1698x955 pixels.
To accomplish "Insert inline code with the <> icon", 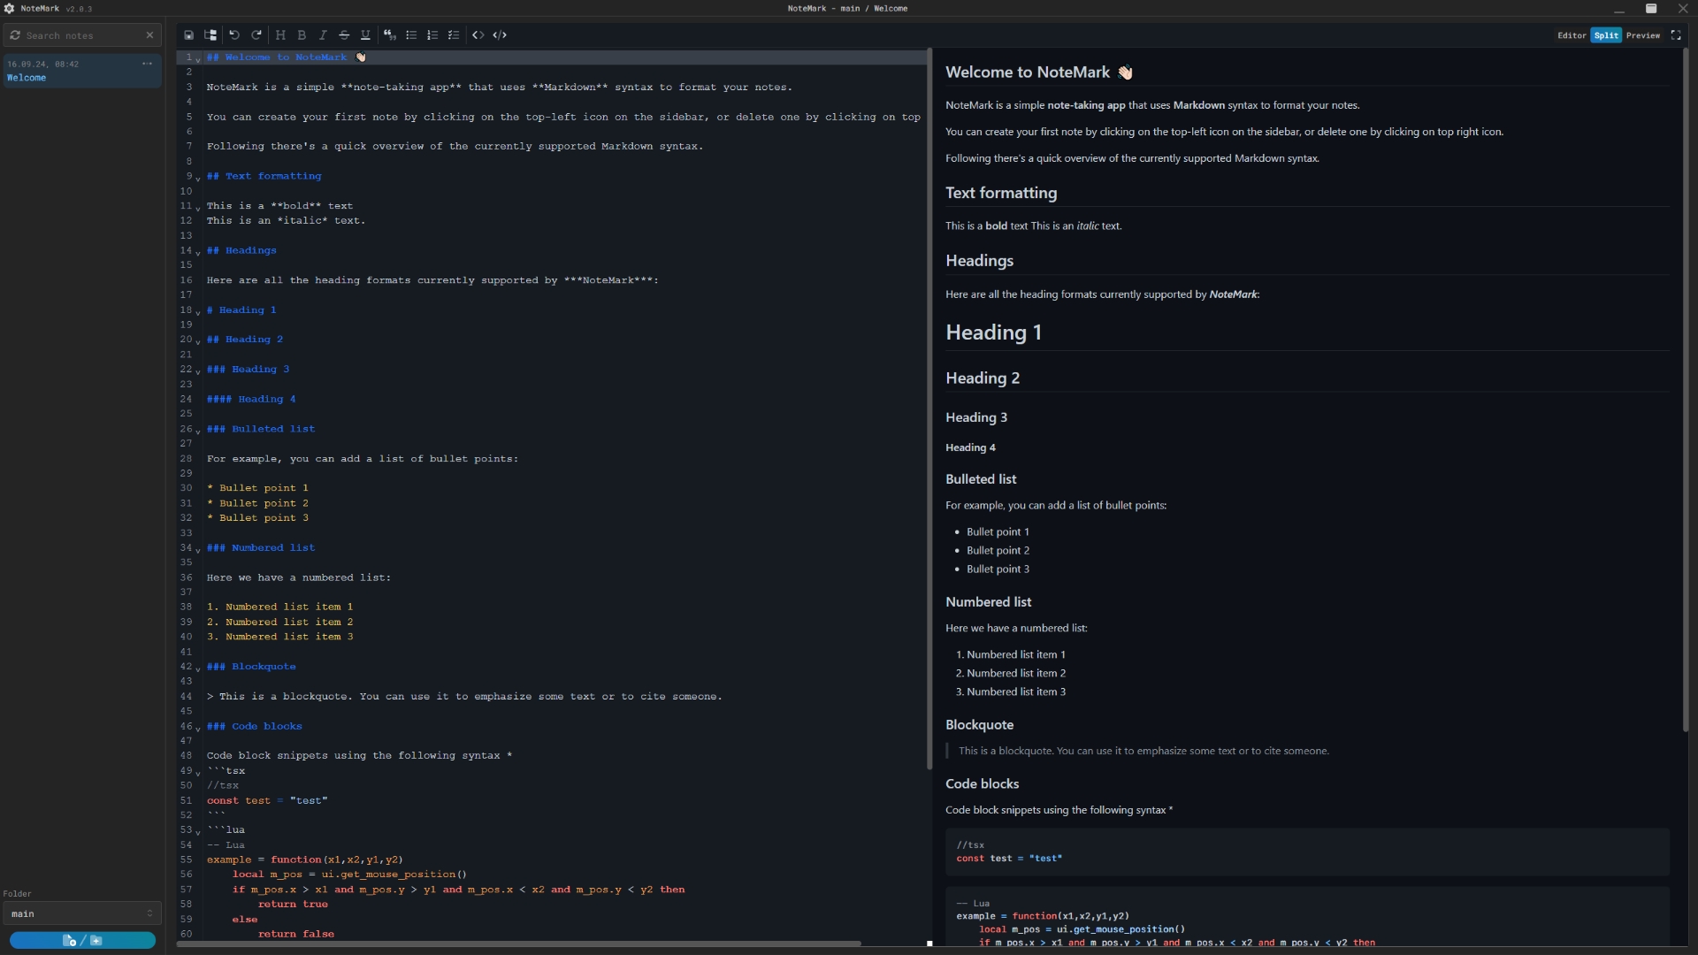I will click(478, 35).
